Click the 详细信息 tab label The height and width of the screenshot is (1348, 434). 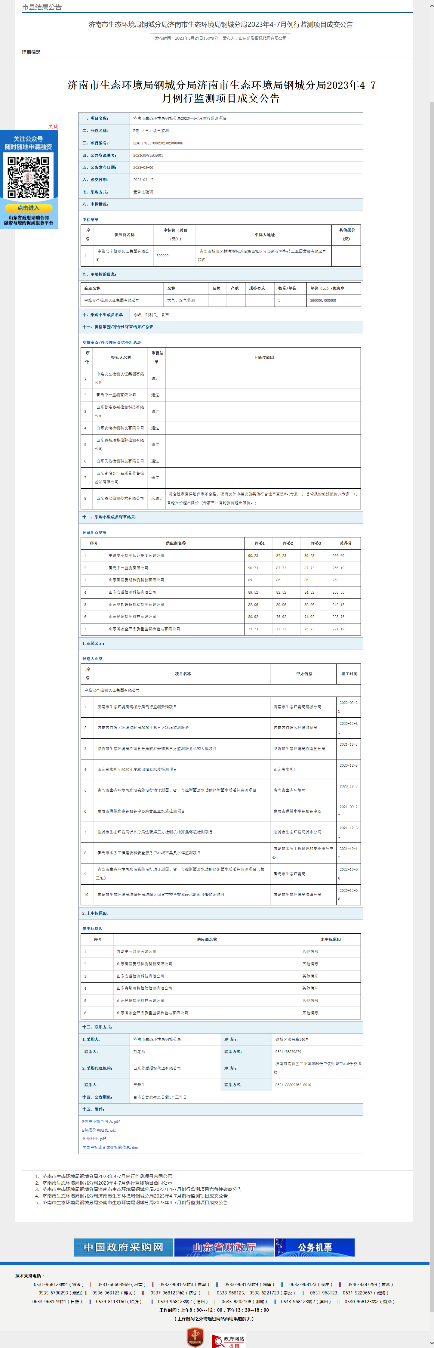click(x=31, y=52)
